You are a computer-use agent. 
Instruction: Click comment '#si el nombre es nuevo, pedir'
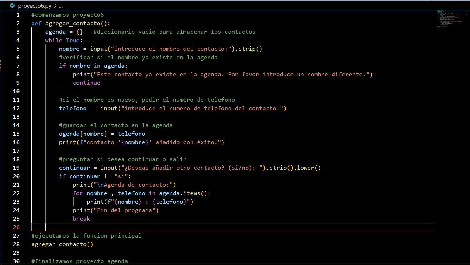point(147,100)
